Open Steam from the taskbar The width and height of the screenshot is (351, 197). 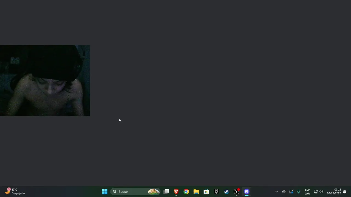point(227,192)
